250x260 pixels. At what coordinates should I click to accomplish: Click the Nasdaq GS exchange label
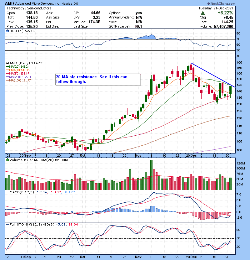pos(70,4)
